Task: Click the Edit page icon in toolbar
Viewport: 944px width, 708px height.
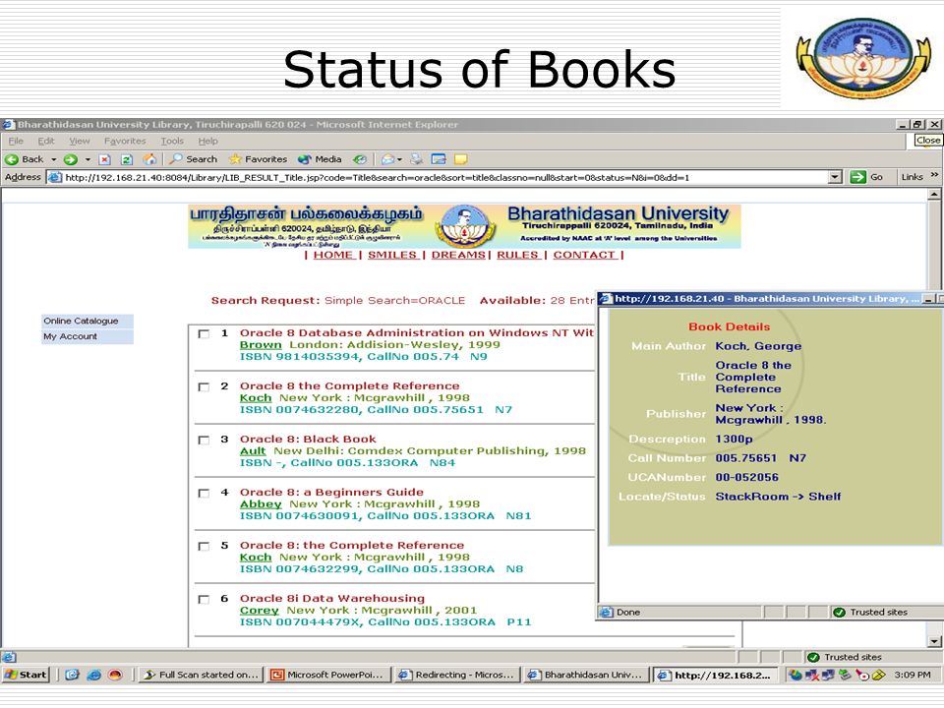Action: [x=439, y=159]
